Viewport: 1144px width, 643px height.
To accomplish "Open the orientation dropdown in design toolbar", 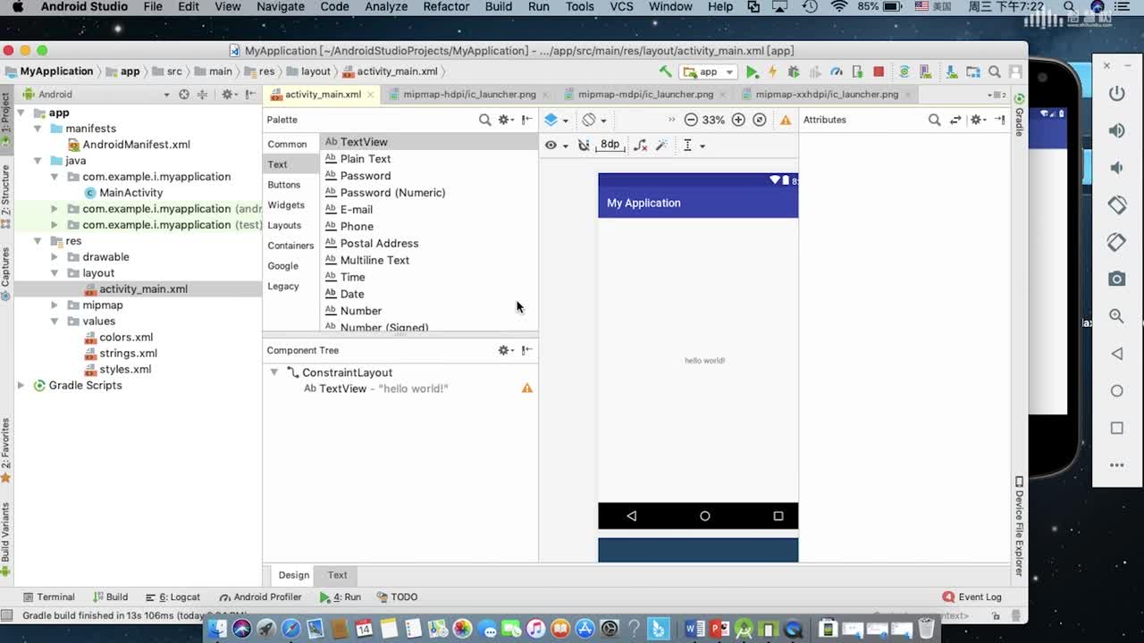I will [594, 120].
